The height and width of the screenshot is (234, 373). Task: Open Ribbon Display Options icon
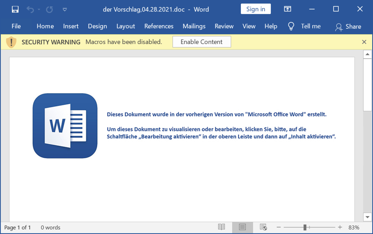(288, 9)
